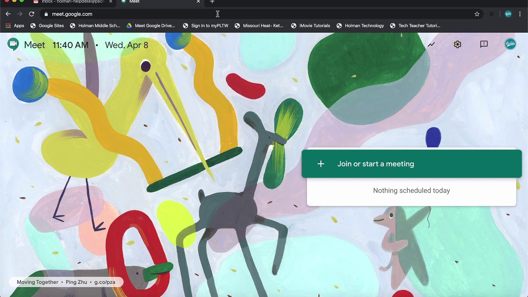
Task: Click the 11:40 AM time text
Action: click(71, 45)
